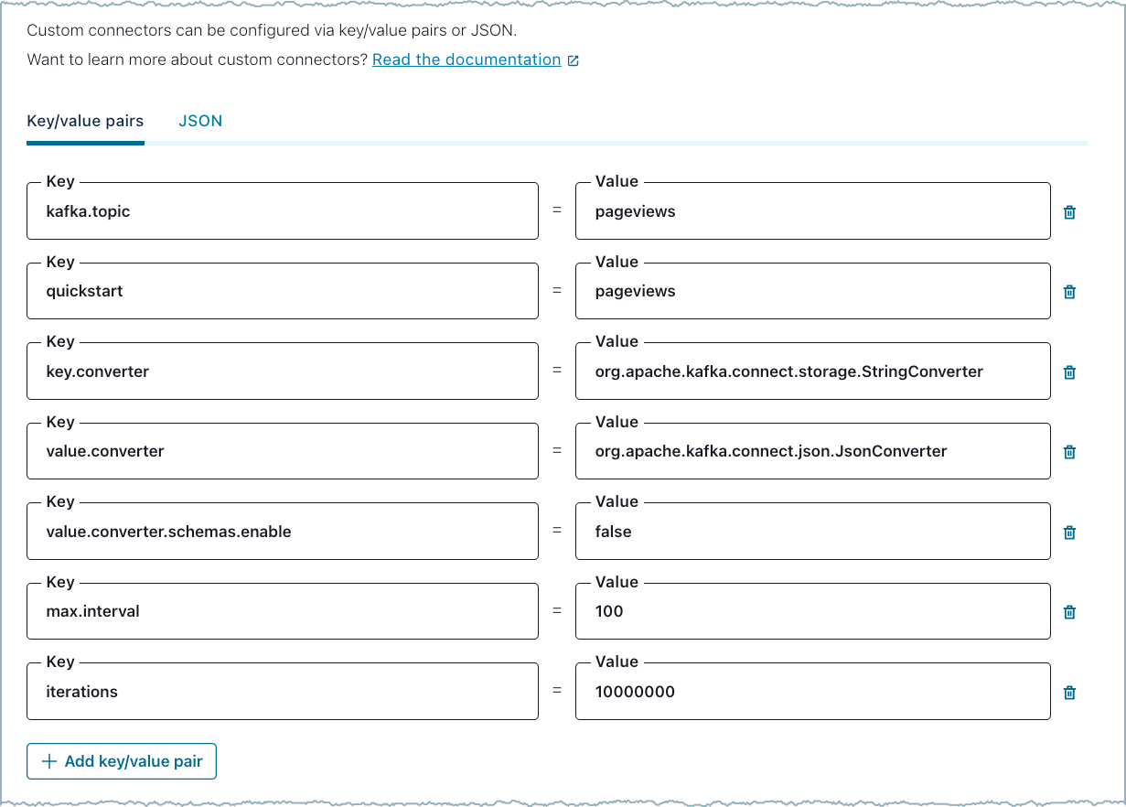
Task: Delete the quickstart key/value pair
Action: 1069,292
